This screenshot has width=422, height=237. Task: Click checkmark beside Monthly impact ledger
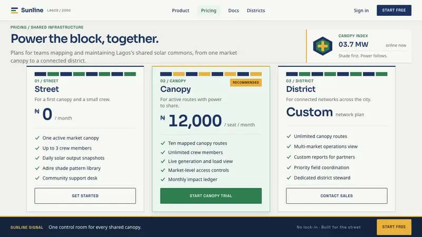pos(163,179)
